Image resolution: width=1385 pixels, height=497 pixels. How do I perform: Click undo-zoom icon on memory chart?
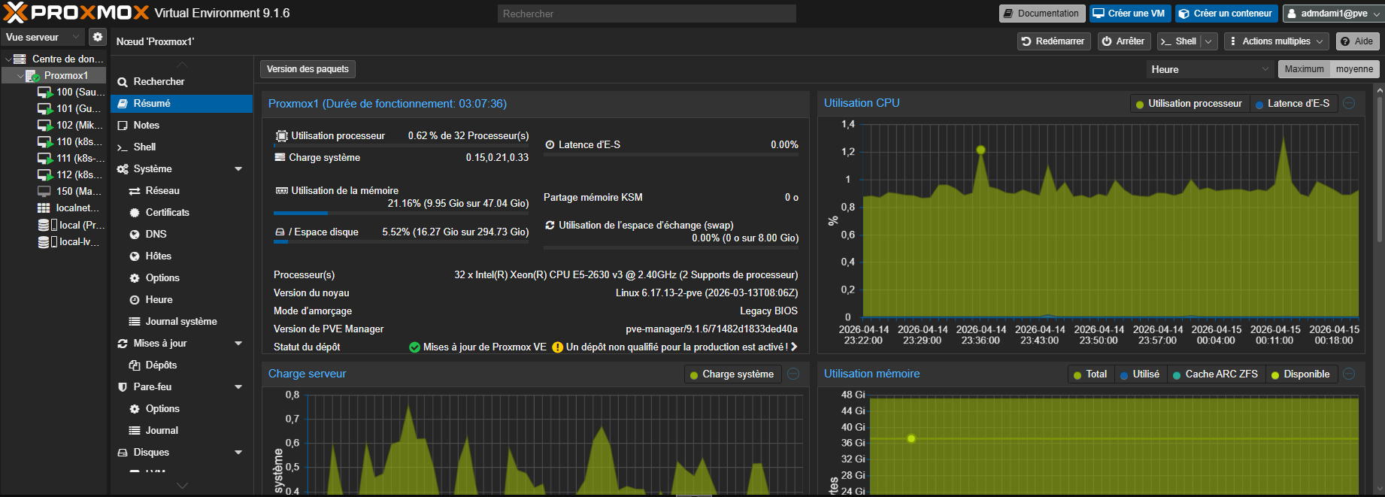point(1350,374)
